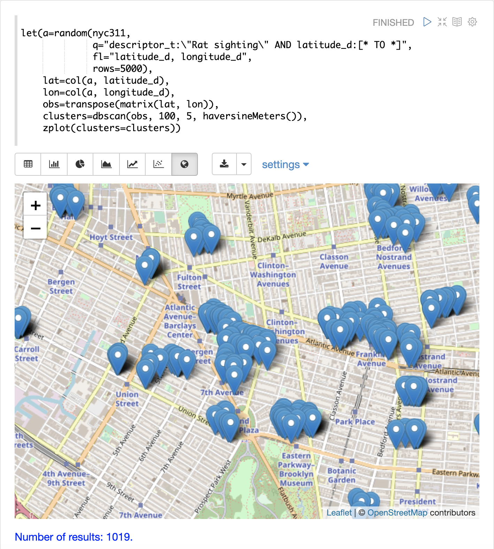Zoom in on the map
Viewport: 494px width, 549px height.
click(x=35, y=205)
